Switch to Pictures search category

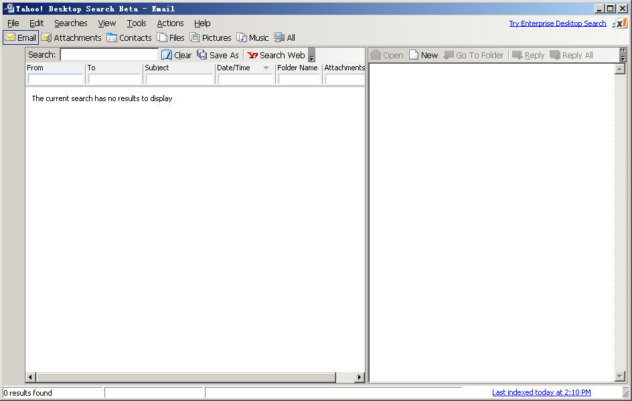click(210, 37)
